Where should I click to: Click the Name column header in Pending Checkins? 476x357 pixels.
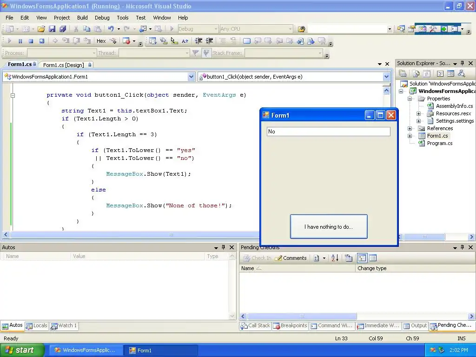(x=297, y=268)
